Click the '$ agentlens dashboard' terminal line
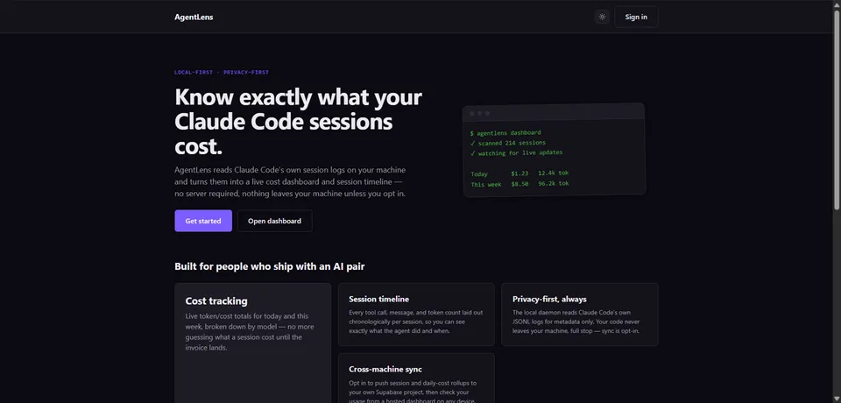841x403 pixels. click(505, 132)
